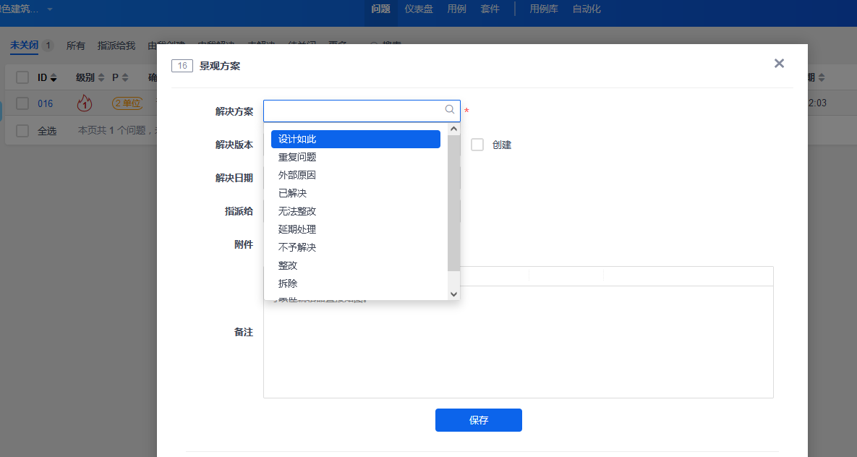
Task: Switch to the 仪表盘 tab
Action: pyautogui.click(x=419, y=9)
